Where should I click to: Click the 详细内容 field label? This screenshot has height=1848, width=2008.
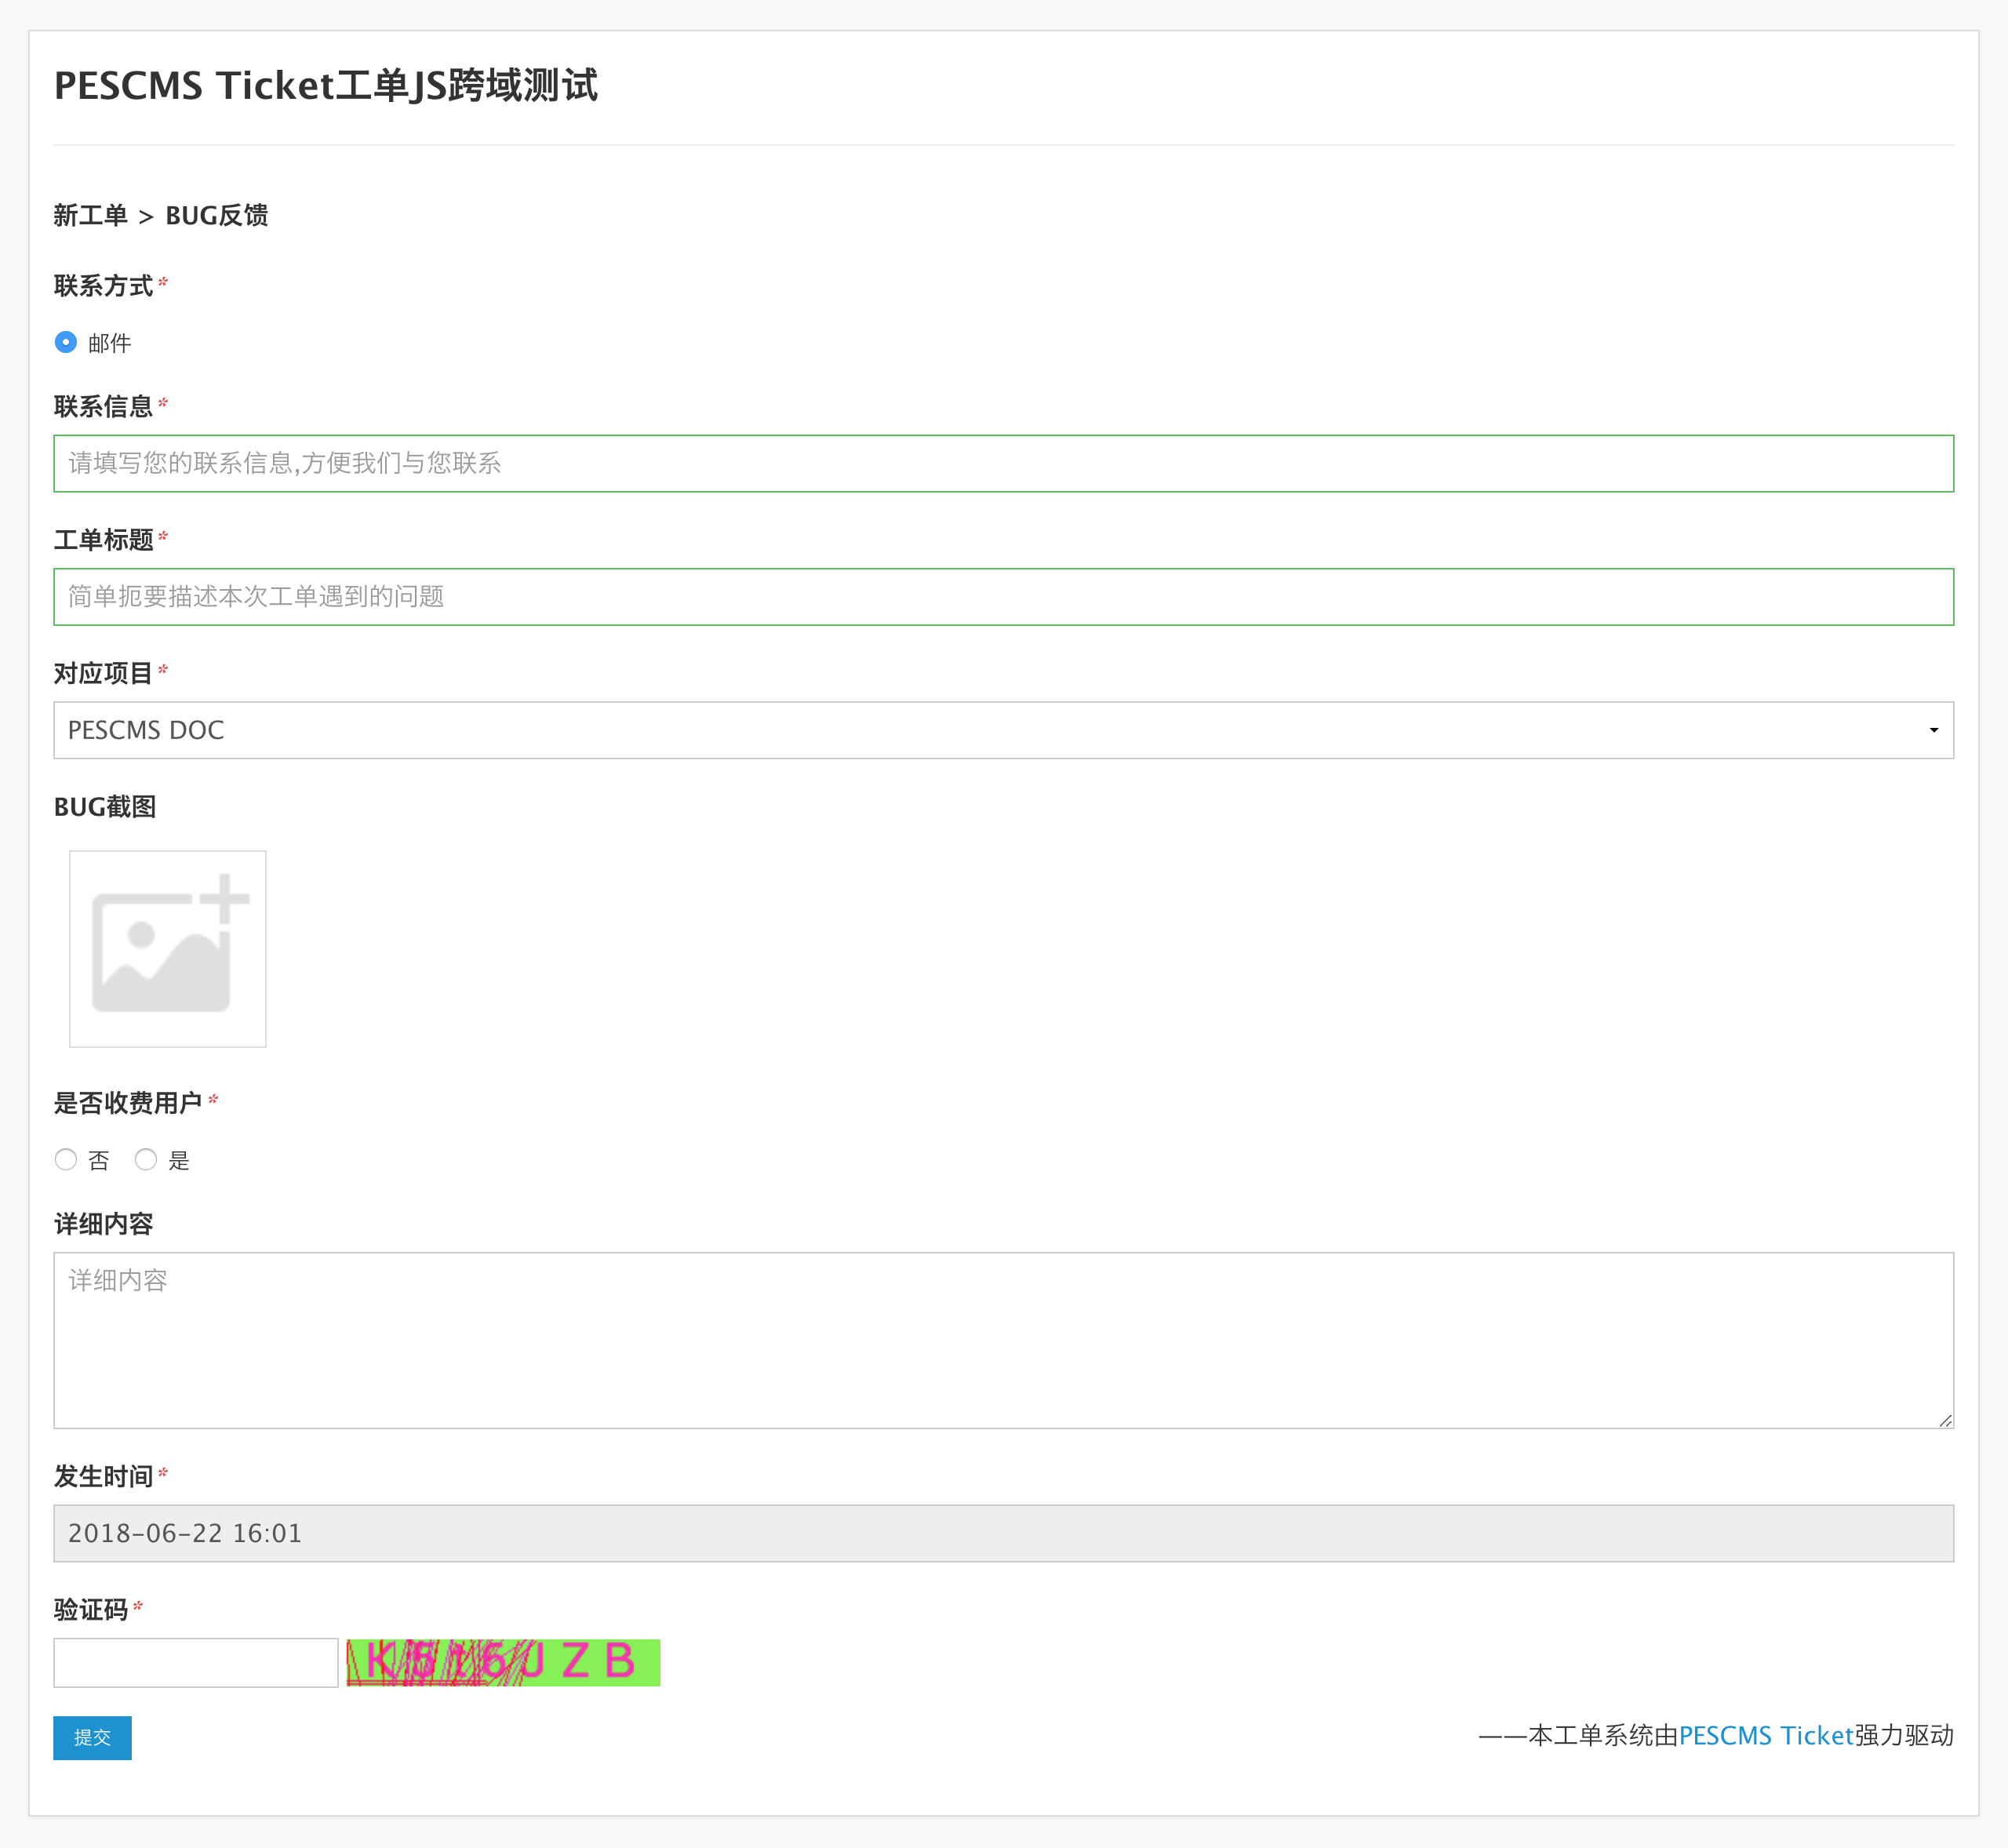[104, 1223]
